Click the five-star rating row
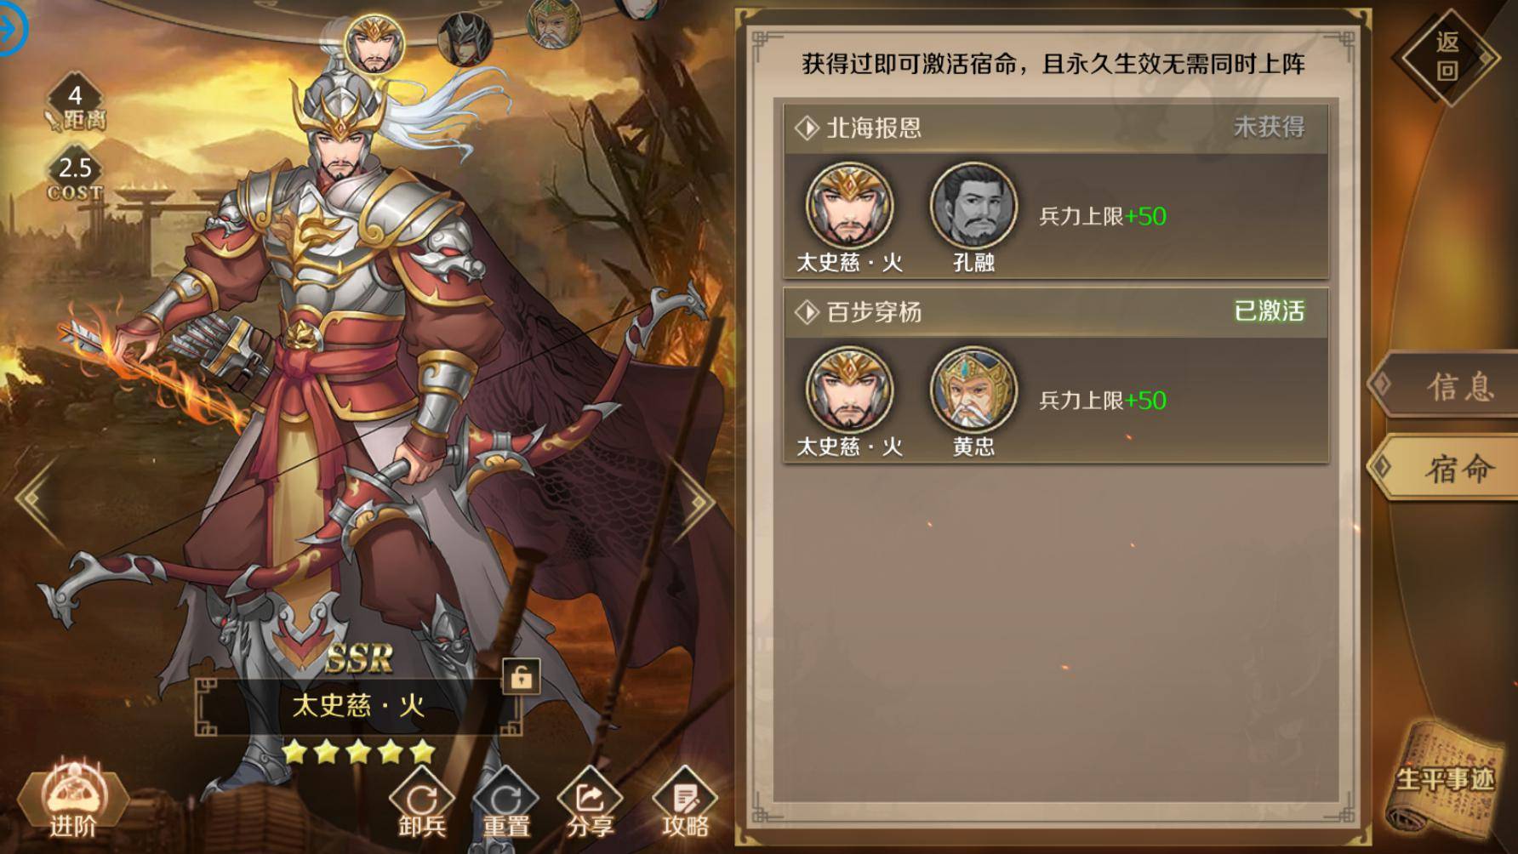This screenshot has height=854, width=1518. click(x=358, y=752)
